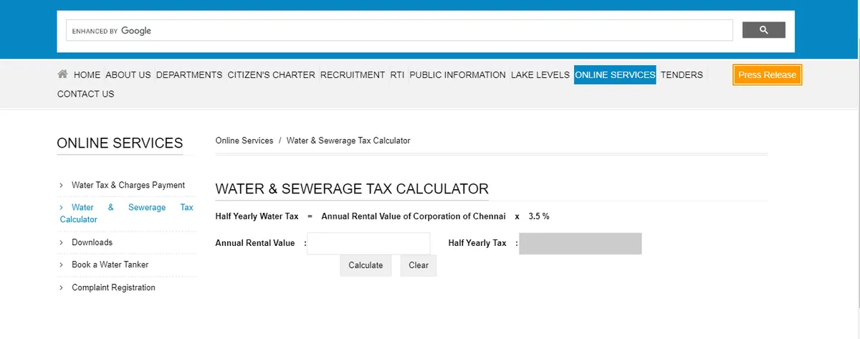The height and width of the screenshot is (339, 860).
Task: Click the magnifying glass search button
Action: point(763,30)
